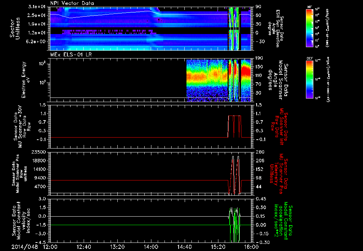
Task: Click the '0.45' acceleration tick value
Action: pyautogui.click(x=261, y=199)
